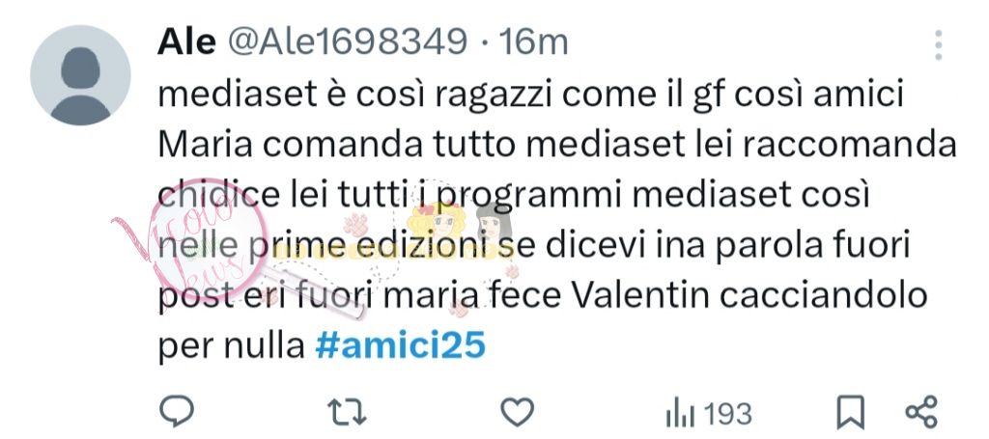Image resolution: width=989 pixels, height=439 pixels.
Task: Click the word Valentin in the tweet
Action: pos(639,296)
